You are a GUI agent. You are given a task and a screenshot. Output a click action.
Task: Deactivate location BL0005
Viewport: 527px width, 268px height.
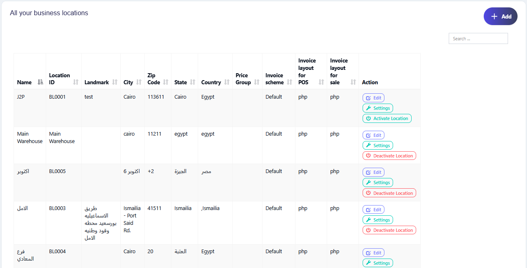point(389,193)
